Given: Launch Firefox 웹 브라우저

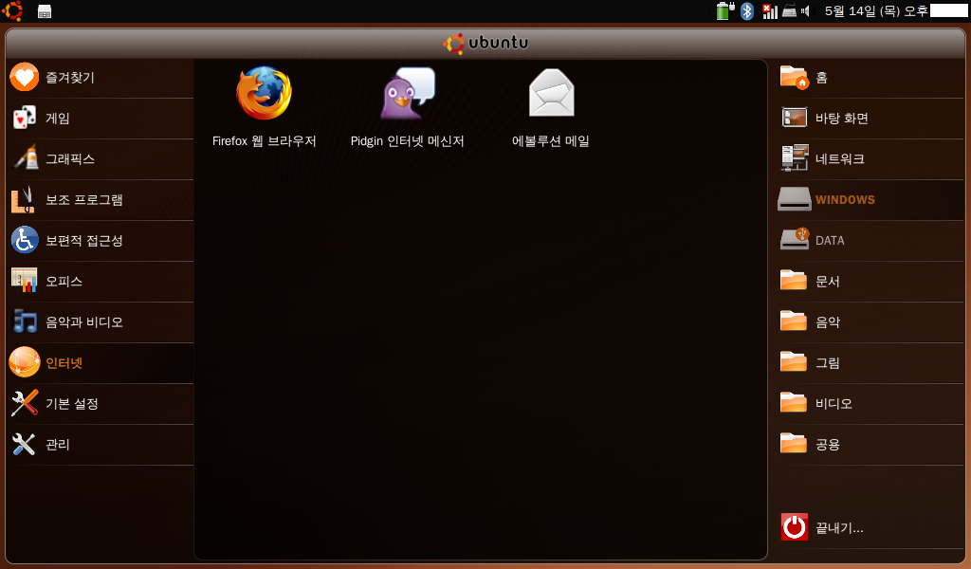Looking at the screenshot, I should 264,107.
